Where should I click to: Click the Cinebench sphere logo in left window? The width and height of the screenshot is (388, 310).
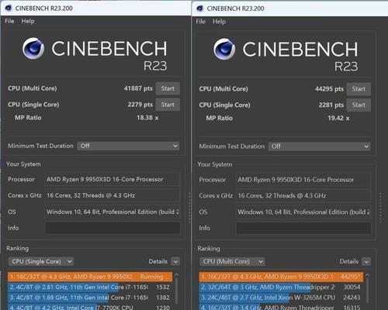[33, 49]
